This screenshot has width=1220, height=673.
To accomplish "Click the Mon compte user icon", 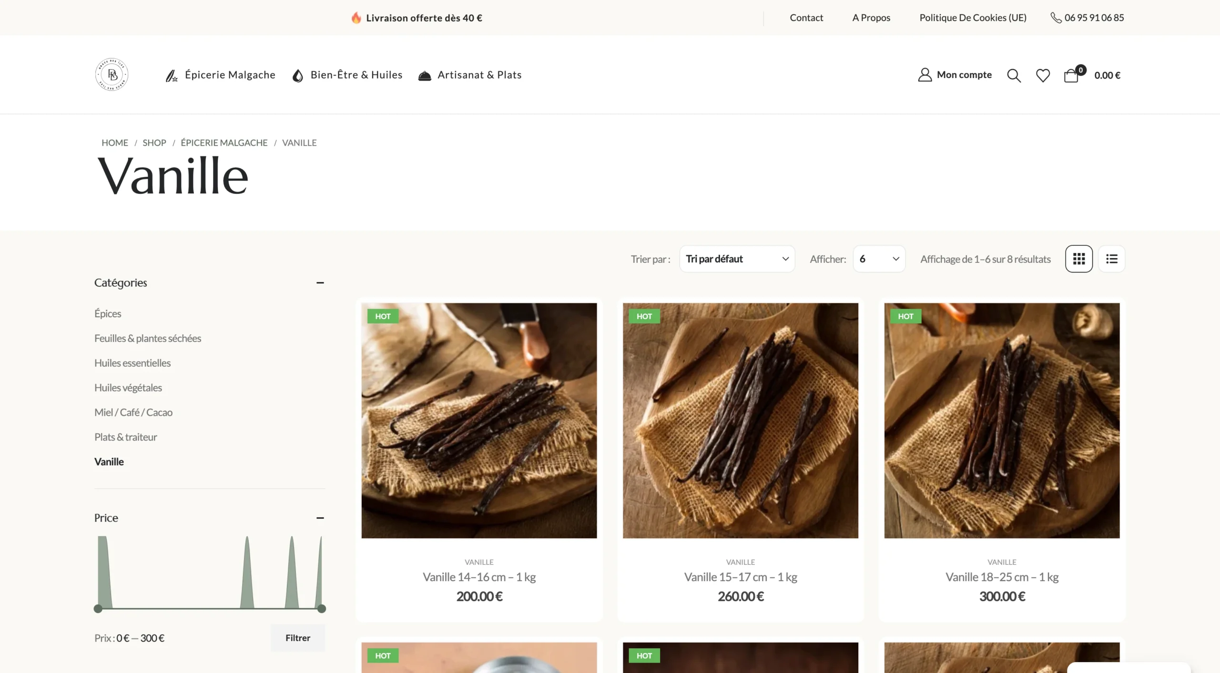I will point(925,75).
